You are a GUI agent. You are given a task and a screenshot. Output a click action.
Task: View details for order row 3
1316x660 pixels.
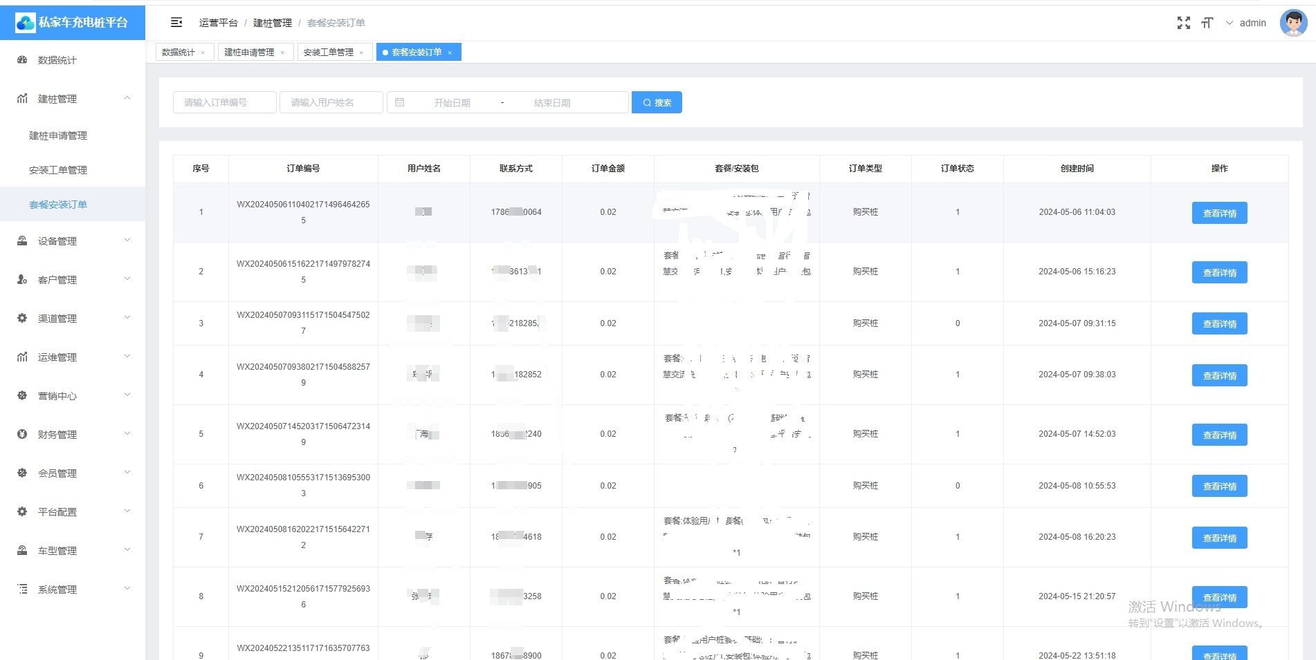coord(1219,323)
